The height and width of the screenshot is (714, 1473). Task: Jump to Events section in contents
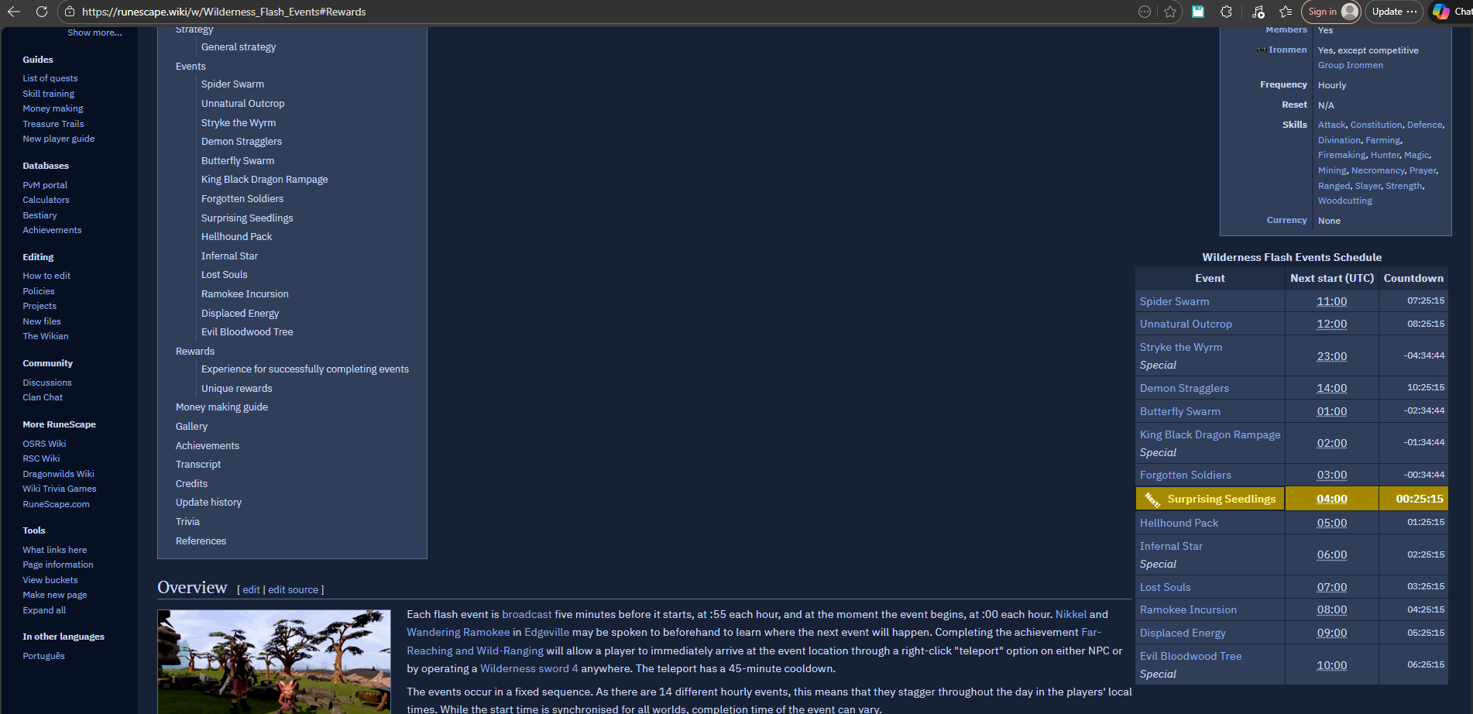tap(191, 67)
